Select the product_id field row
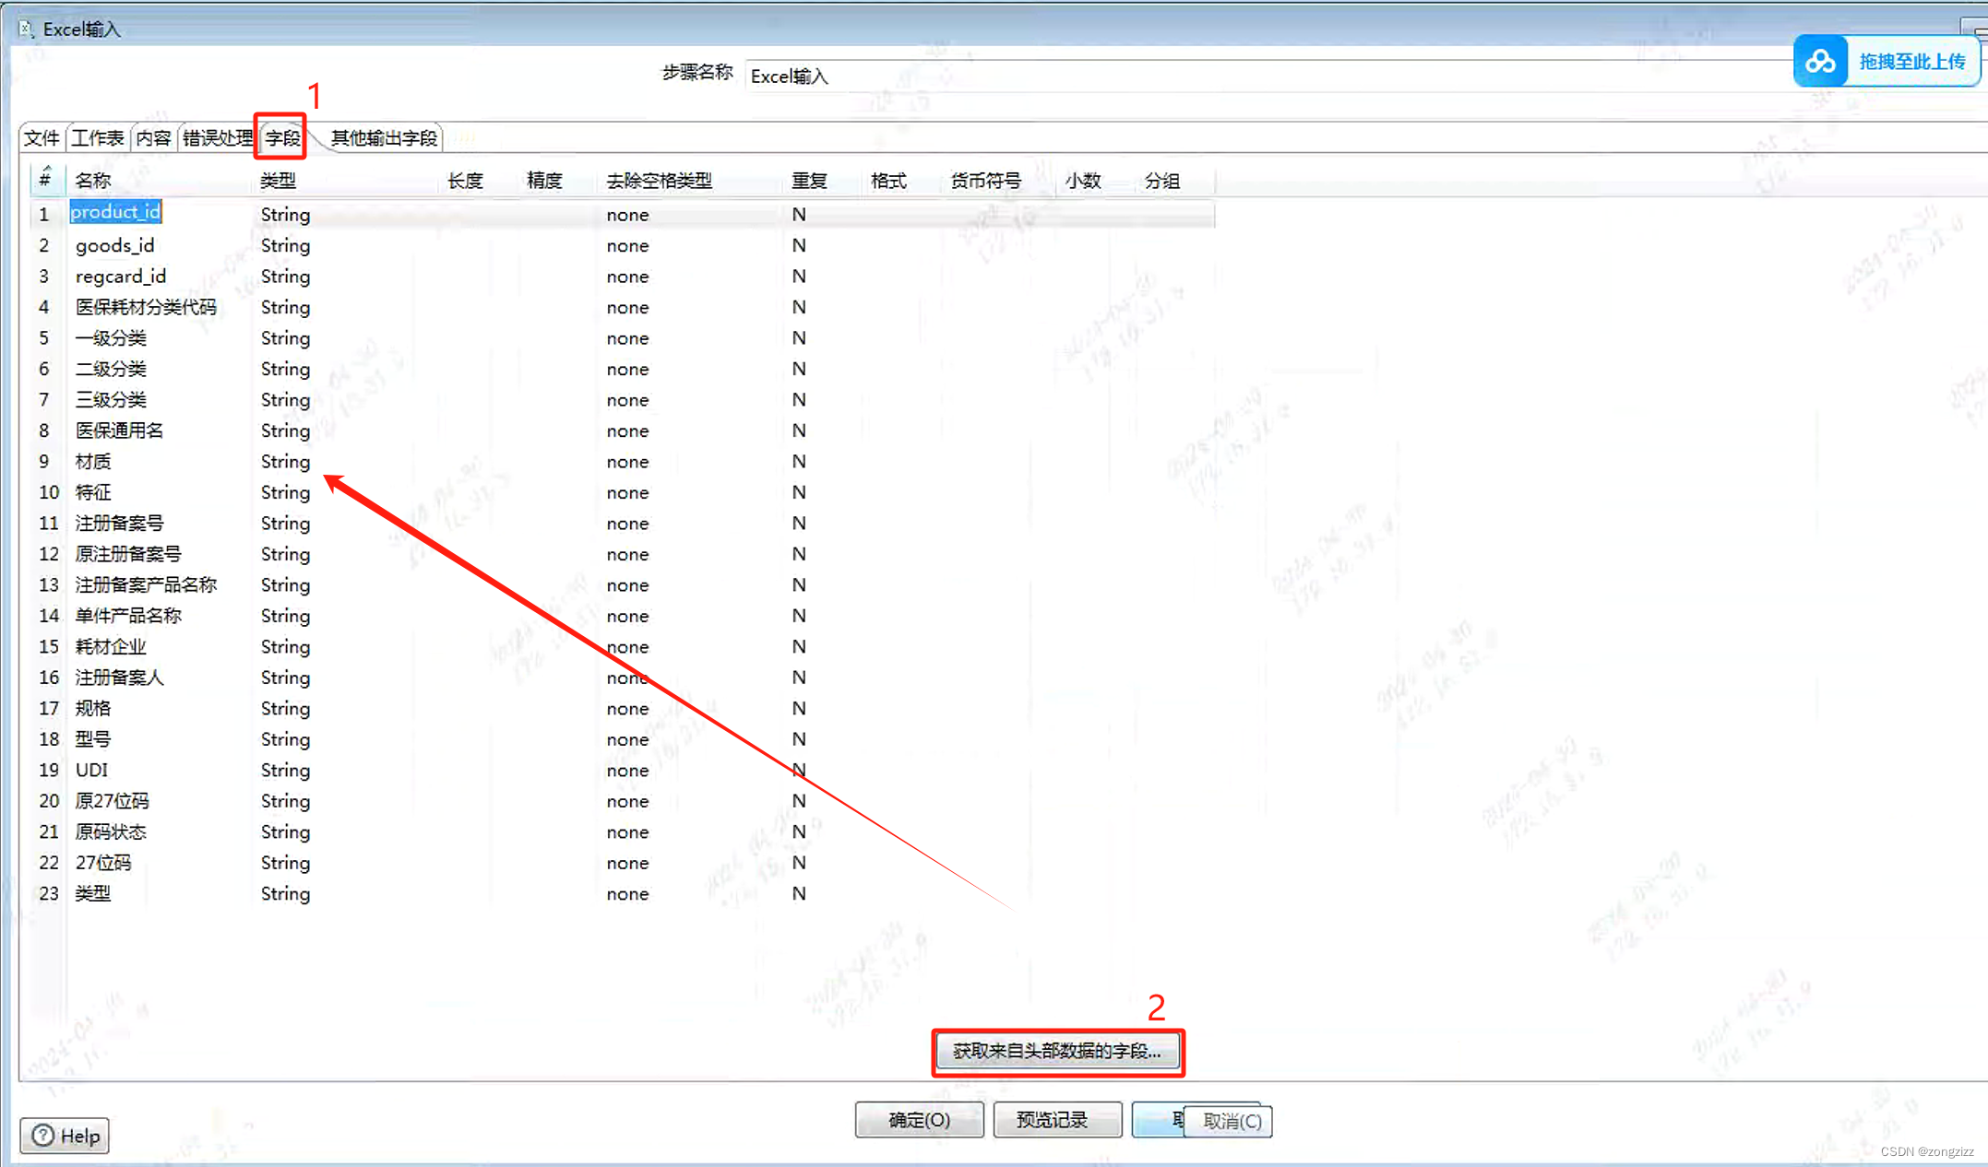The image size is (1988, 1167). (116, 212)
